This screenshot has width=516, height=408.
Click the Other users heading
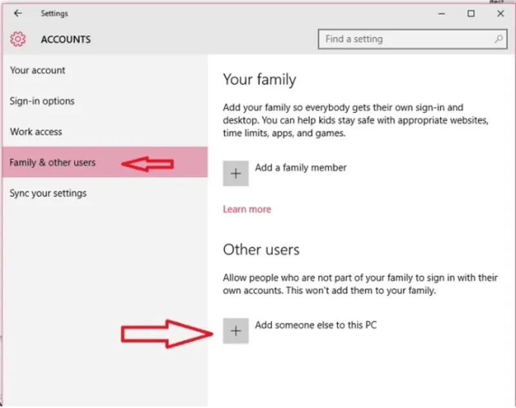click(x=261, y=249)
